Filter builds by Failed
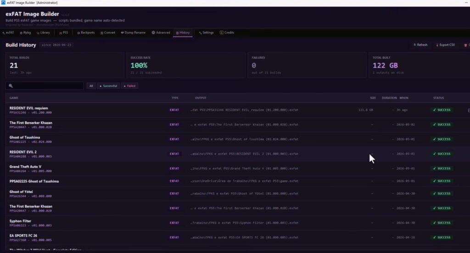 coord(129,86)
